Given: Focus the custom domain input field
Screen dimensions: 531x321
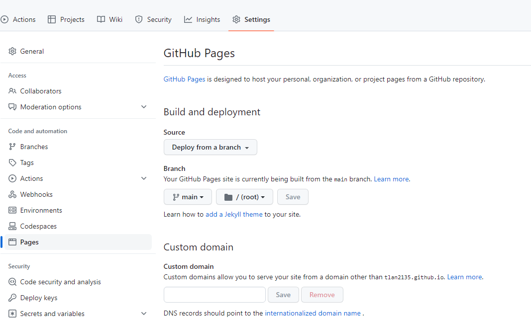Looking at the screenshot, I should pyautogui.click(x=214, y=295).
